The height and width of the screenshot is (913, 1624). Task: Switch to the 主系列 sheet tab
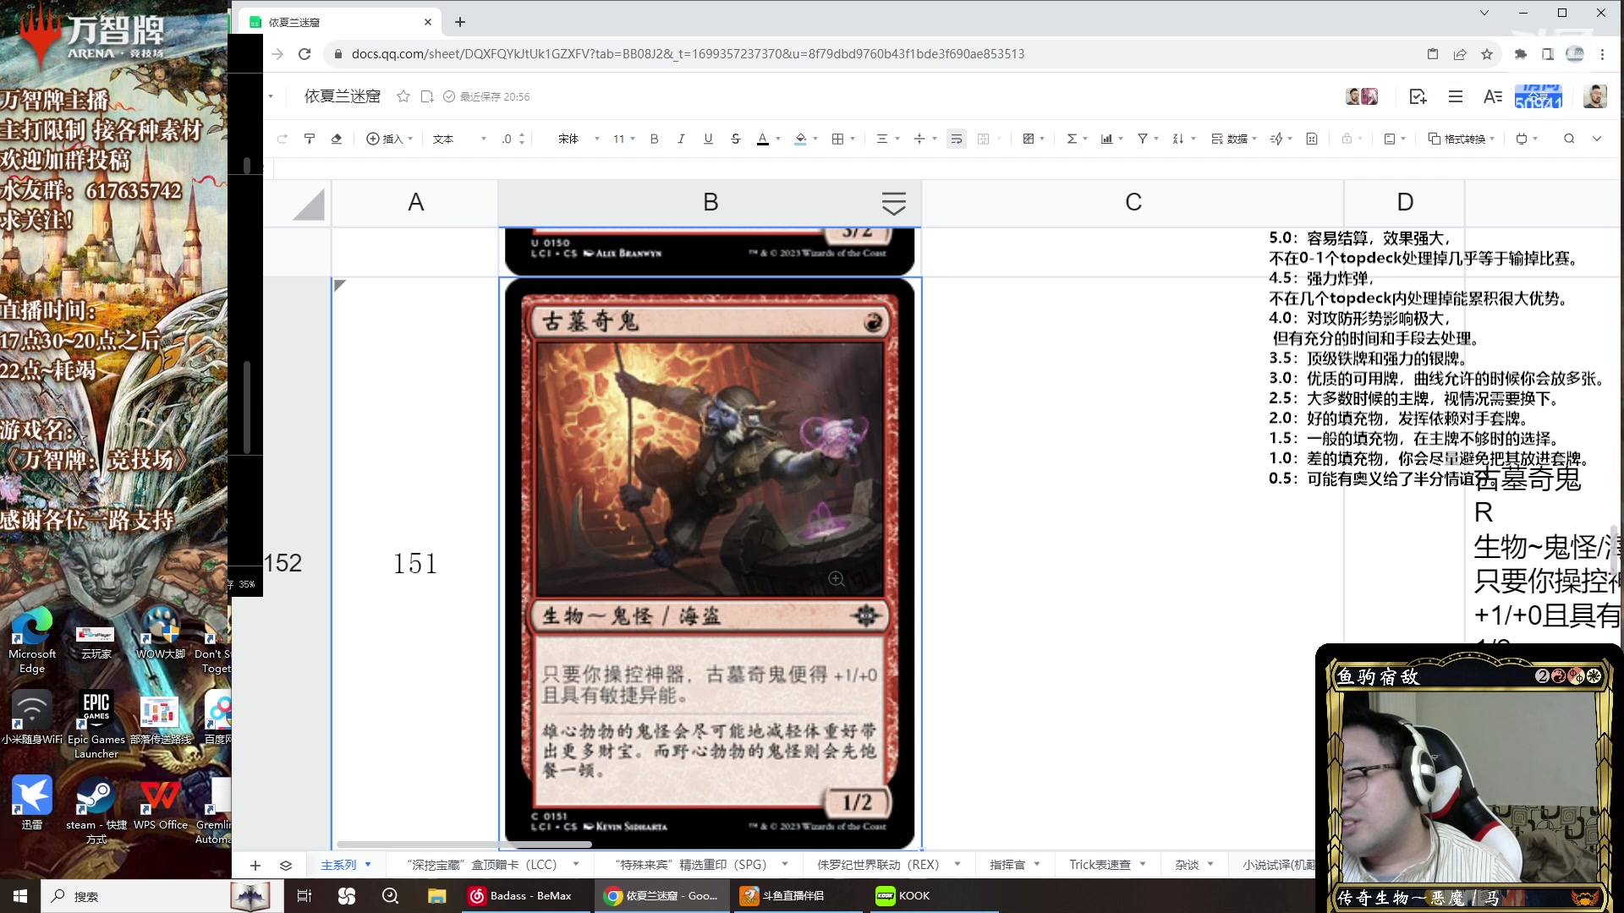coord(338,865)
